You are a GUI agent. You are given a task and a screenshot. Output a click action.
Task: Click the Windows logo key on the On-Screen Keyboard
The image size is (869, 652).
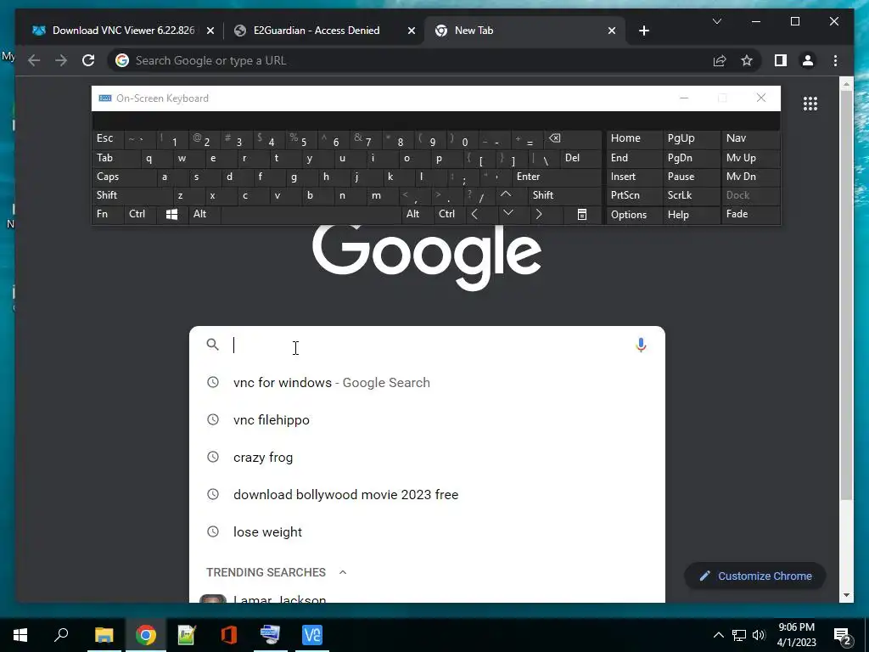pos(171,214)
